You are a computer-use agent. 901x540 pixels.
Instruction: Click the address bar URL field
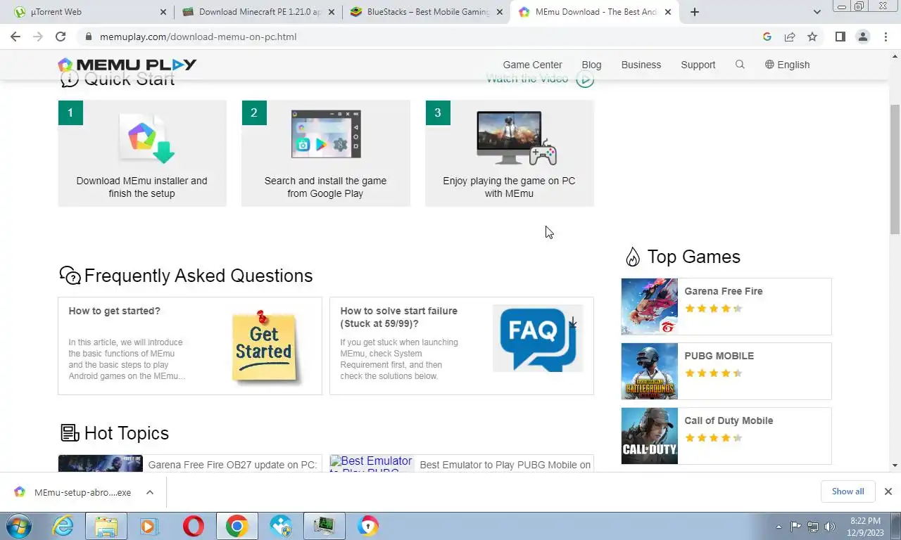tap(422, 37)
